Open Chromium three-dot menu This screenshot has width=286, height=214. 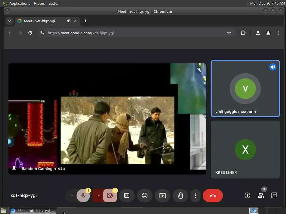[278, 33]
